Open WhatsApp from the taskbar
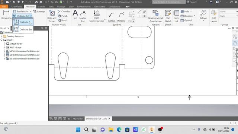Screen dimensions: 238x134 pyautogui.click(x=144, y=130)
